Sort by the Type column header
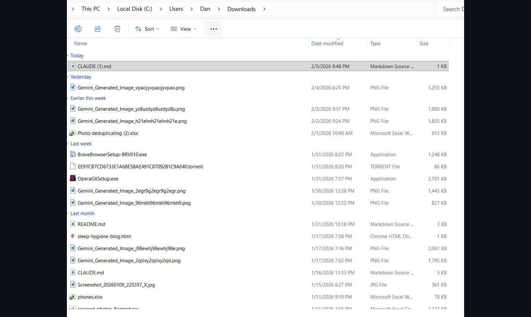 click(x=375, y=43)
